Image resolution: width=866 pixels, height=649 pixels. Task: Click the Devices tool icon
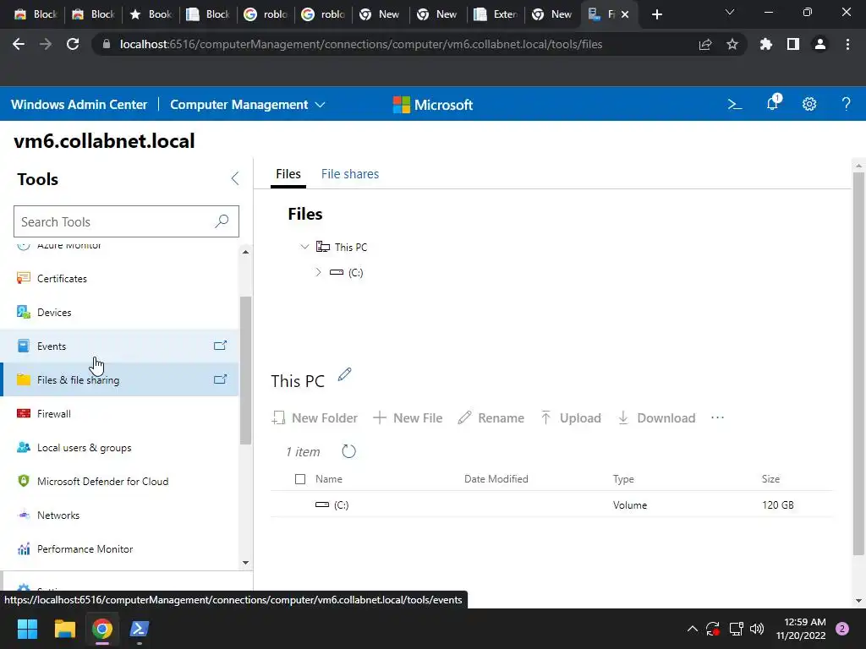pyautogui.click(x=23, y=312)
